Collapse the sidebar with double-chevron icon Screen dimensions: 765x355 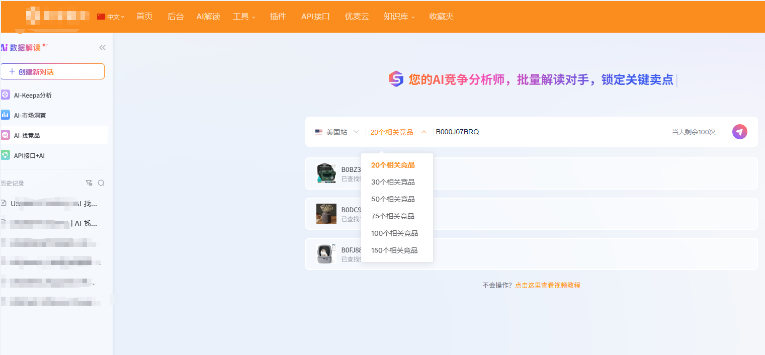(102, 48)
